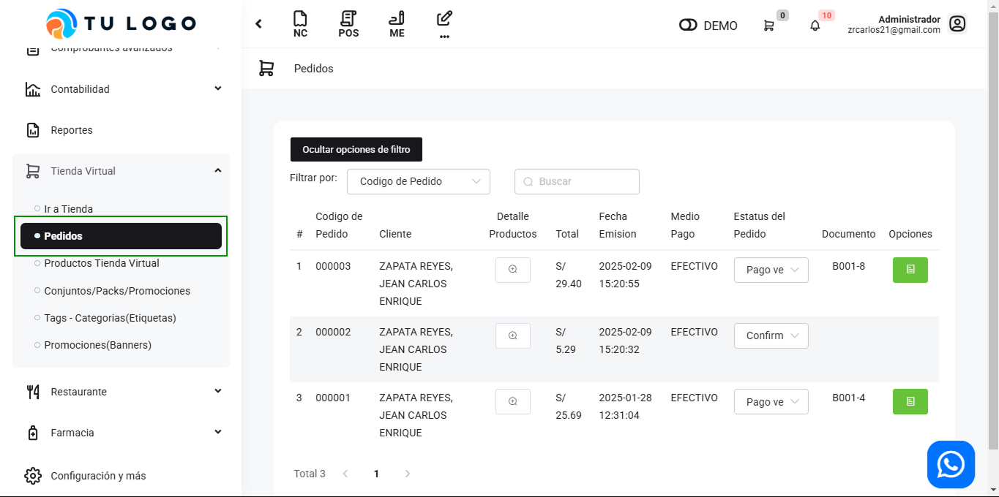Image resolution: width=999 pixels, height=497 pixels.
Task: Open the NC credit note shortcut
Action: [x=300, y=24]
